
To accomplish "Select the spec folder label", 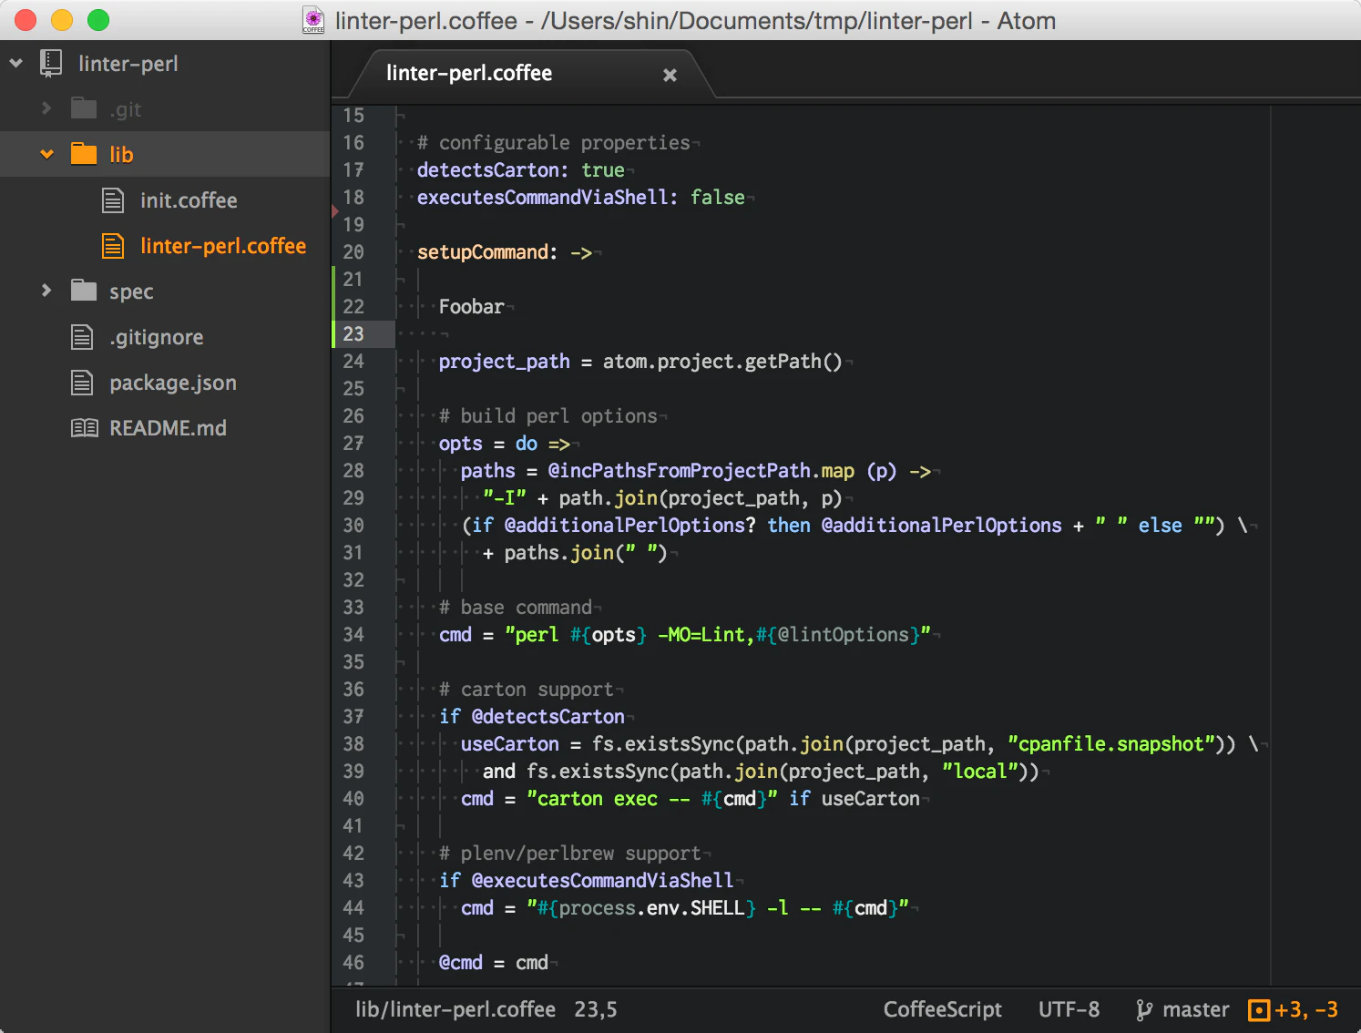I will [x=131, y=291].
